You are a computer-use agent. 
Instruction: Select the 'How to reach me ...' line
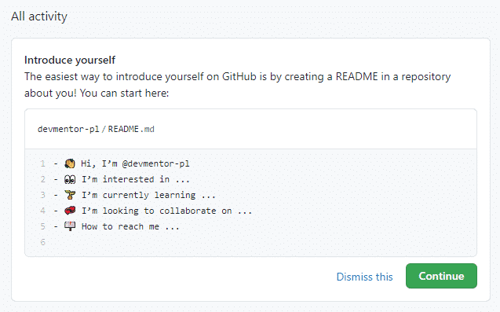[x=130, y=226]
